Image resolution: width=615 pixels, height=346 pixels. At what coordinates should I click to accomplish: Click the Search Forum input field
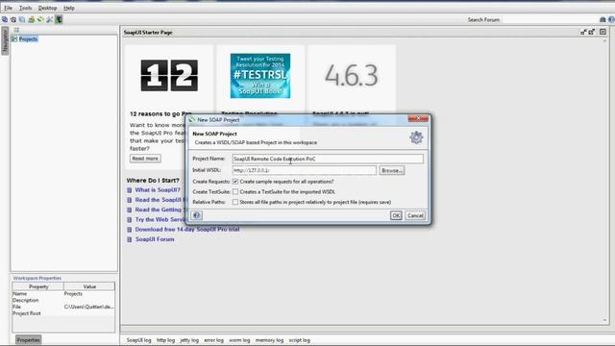pos(551,19)
